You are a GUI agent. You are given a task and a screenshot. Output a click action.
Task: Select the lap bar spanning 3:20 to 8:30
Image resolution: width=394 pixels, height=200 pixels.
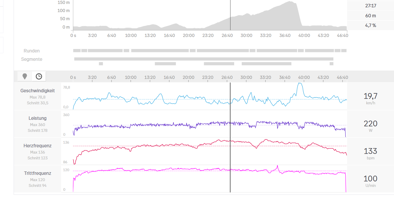pos(105,51)
